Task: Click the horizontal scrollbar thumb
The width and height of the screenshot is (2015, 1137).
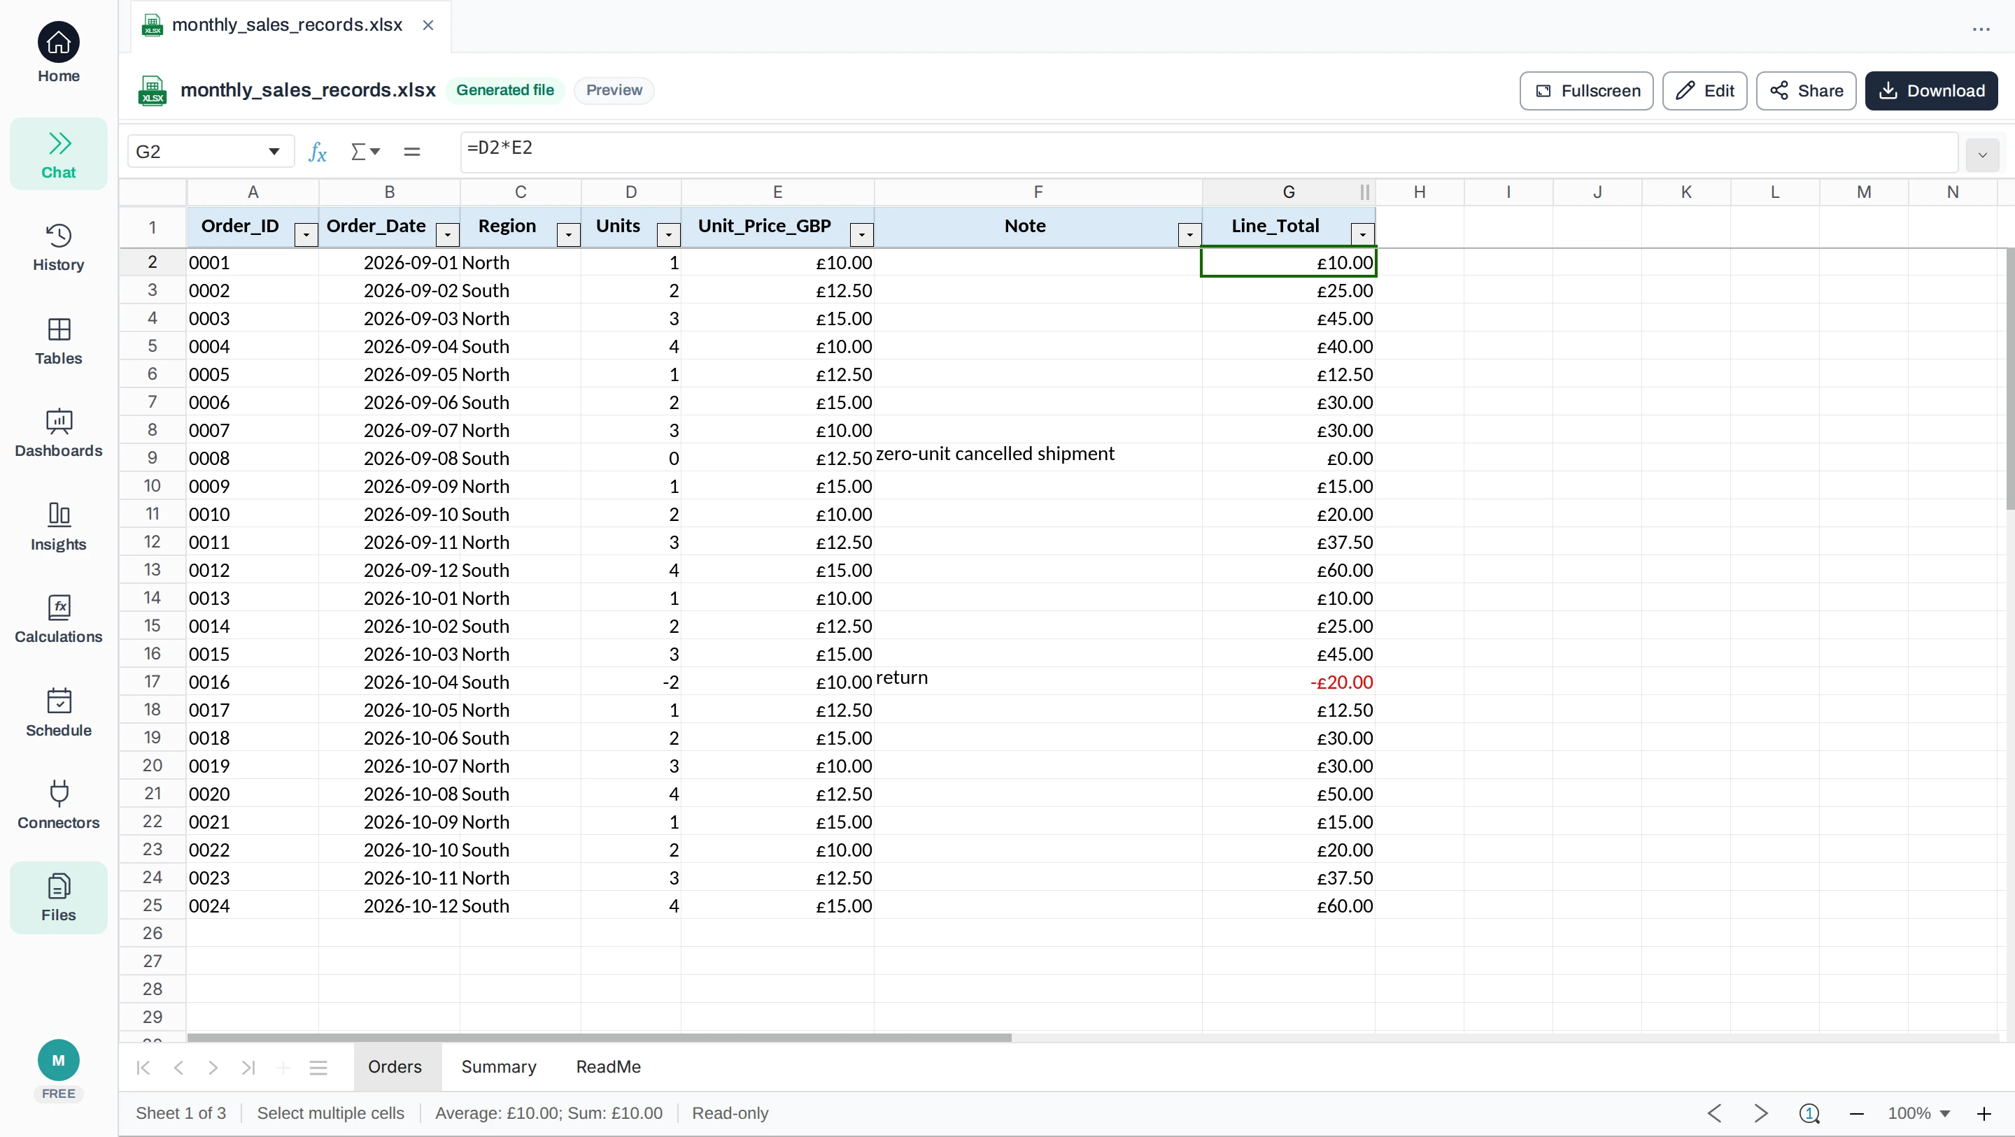Action: click(599, 1038)
